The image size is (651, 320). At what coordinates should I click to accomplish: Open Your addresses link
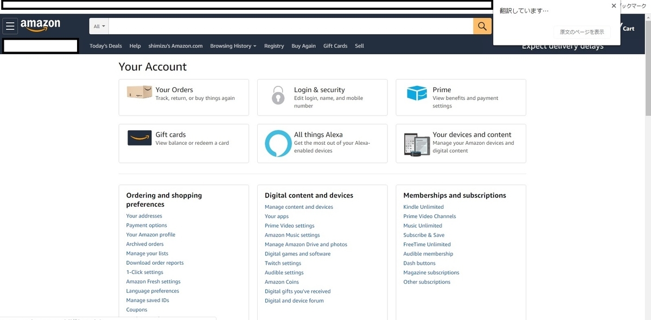point(144,216)
